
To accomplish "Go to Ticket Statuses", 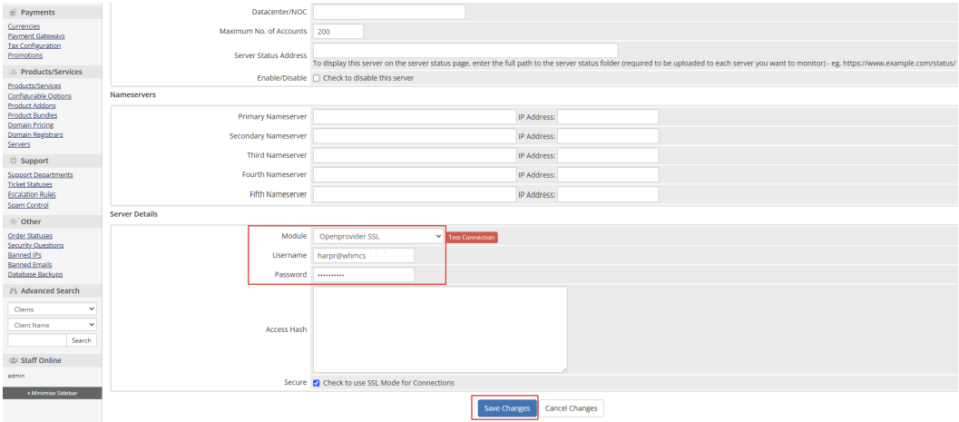I will coord(30,184).
